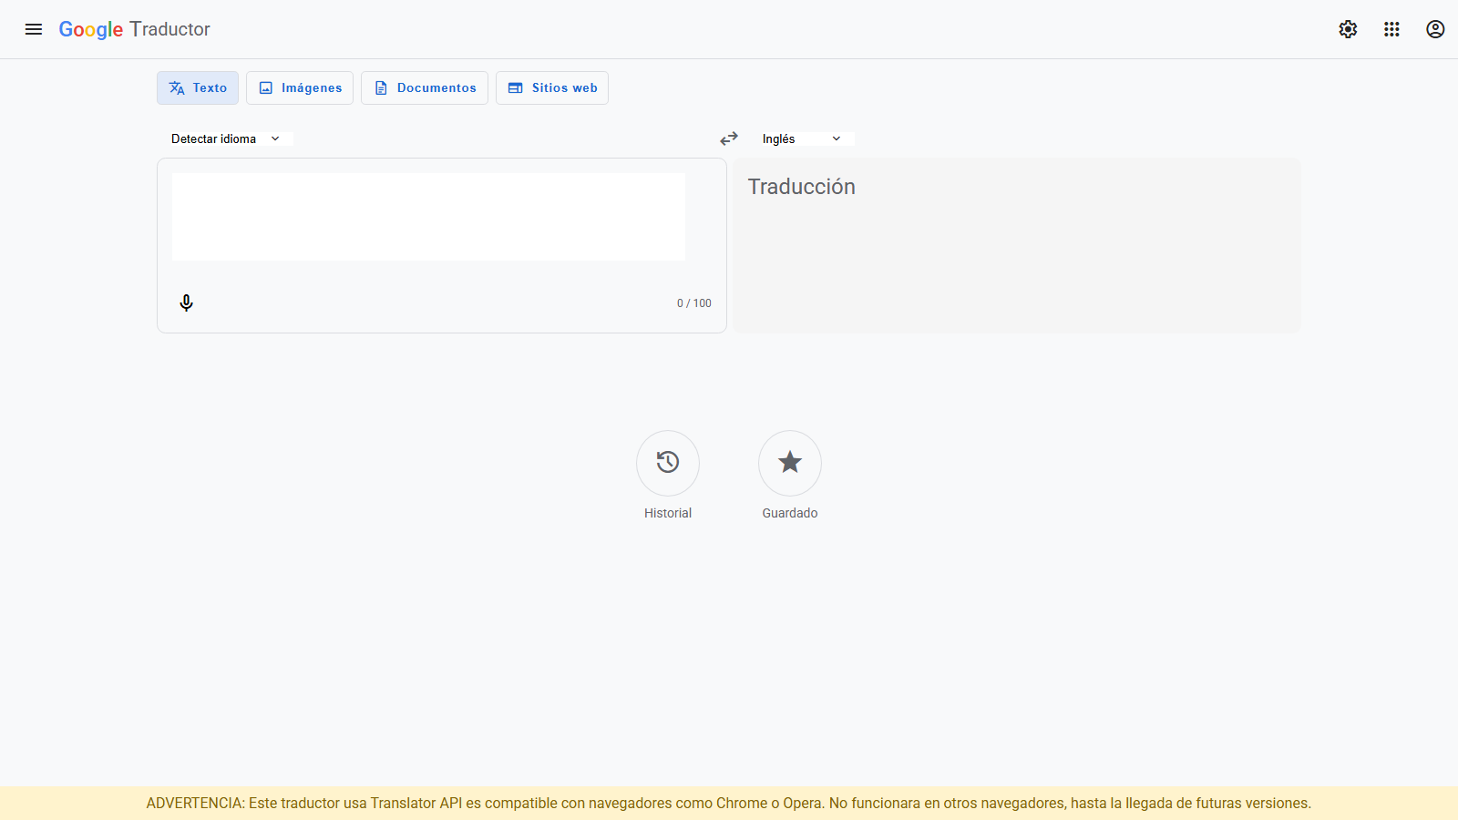1458x820 pixels.
Task: Open the Detectar idioma dropdown
Action: click(x=213, y=138)
